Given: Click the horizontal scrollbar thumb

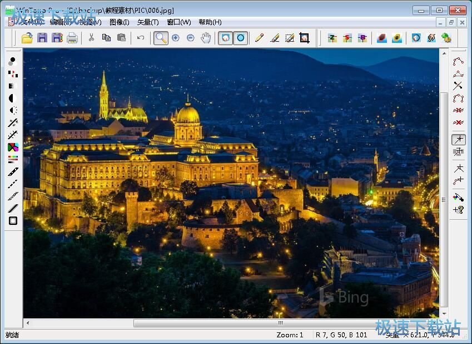Looking at the screenshot, I should (280, 323).
